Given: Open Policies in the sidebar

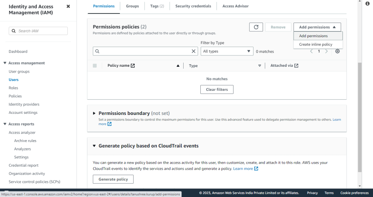Looking at the screenshot, I should (x=15, y=96).
